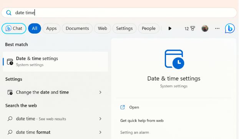Click the Date & time calendar-clock icon in best match
The height and width of the screenshot is (139, 239).
click(x=10, y=62)
